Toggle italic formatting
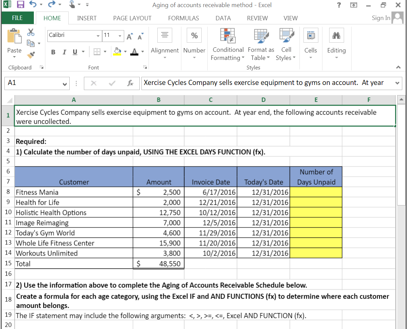The image size is (407, 329). click(64, 52)
